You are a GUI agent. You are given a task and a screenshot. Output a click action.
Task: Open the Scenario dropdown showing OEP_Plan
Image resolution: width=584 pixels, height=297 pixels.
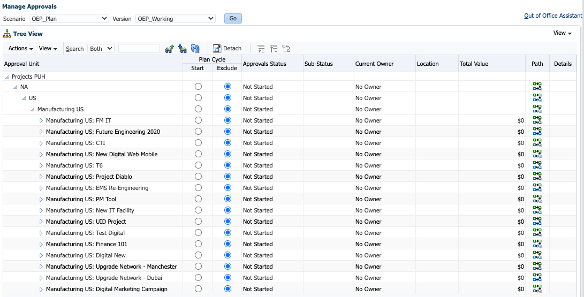point(69,19)
